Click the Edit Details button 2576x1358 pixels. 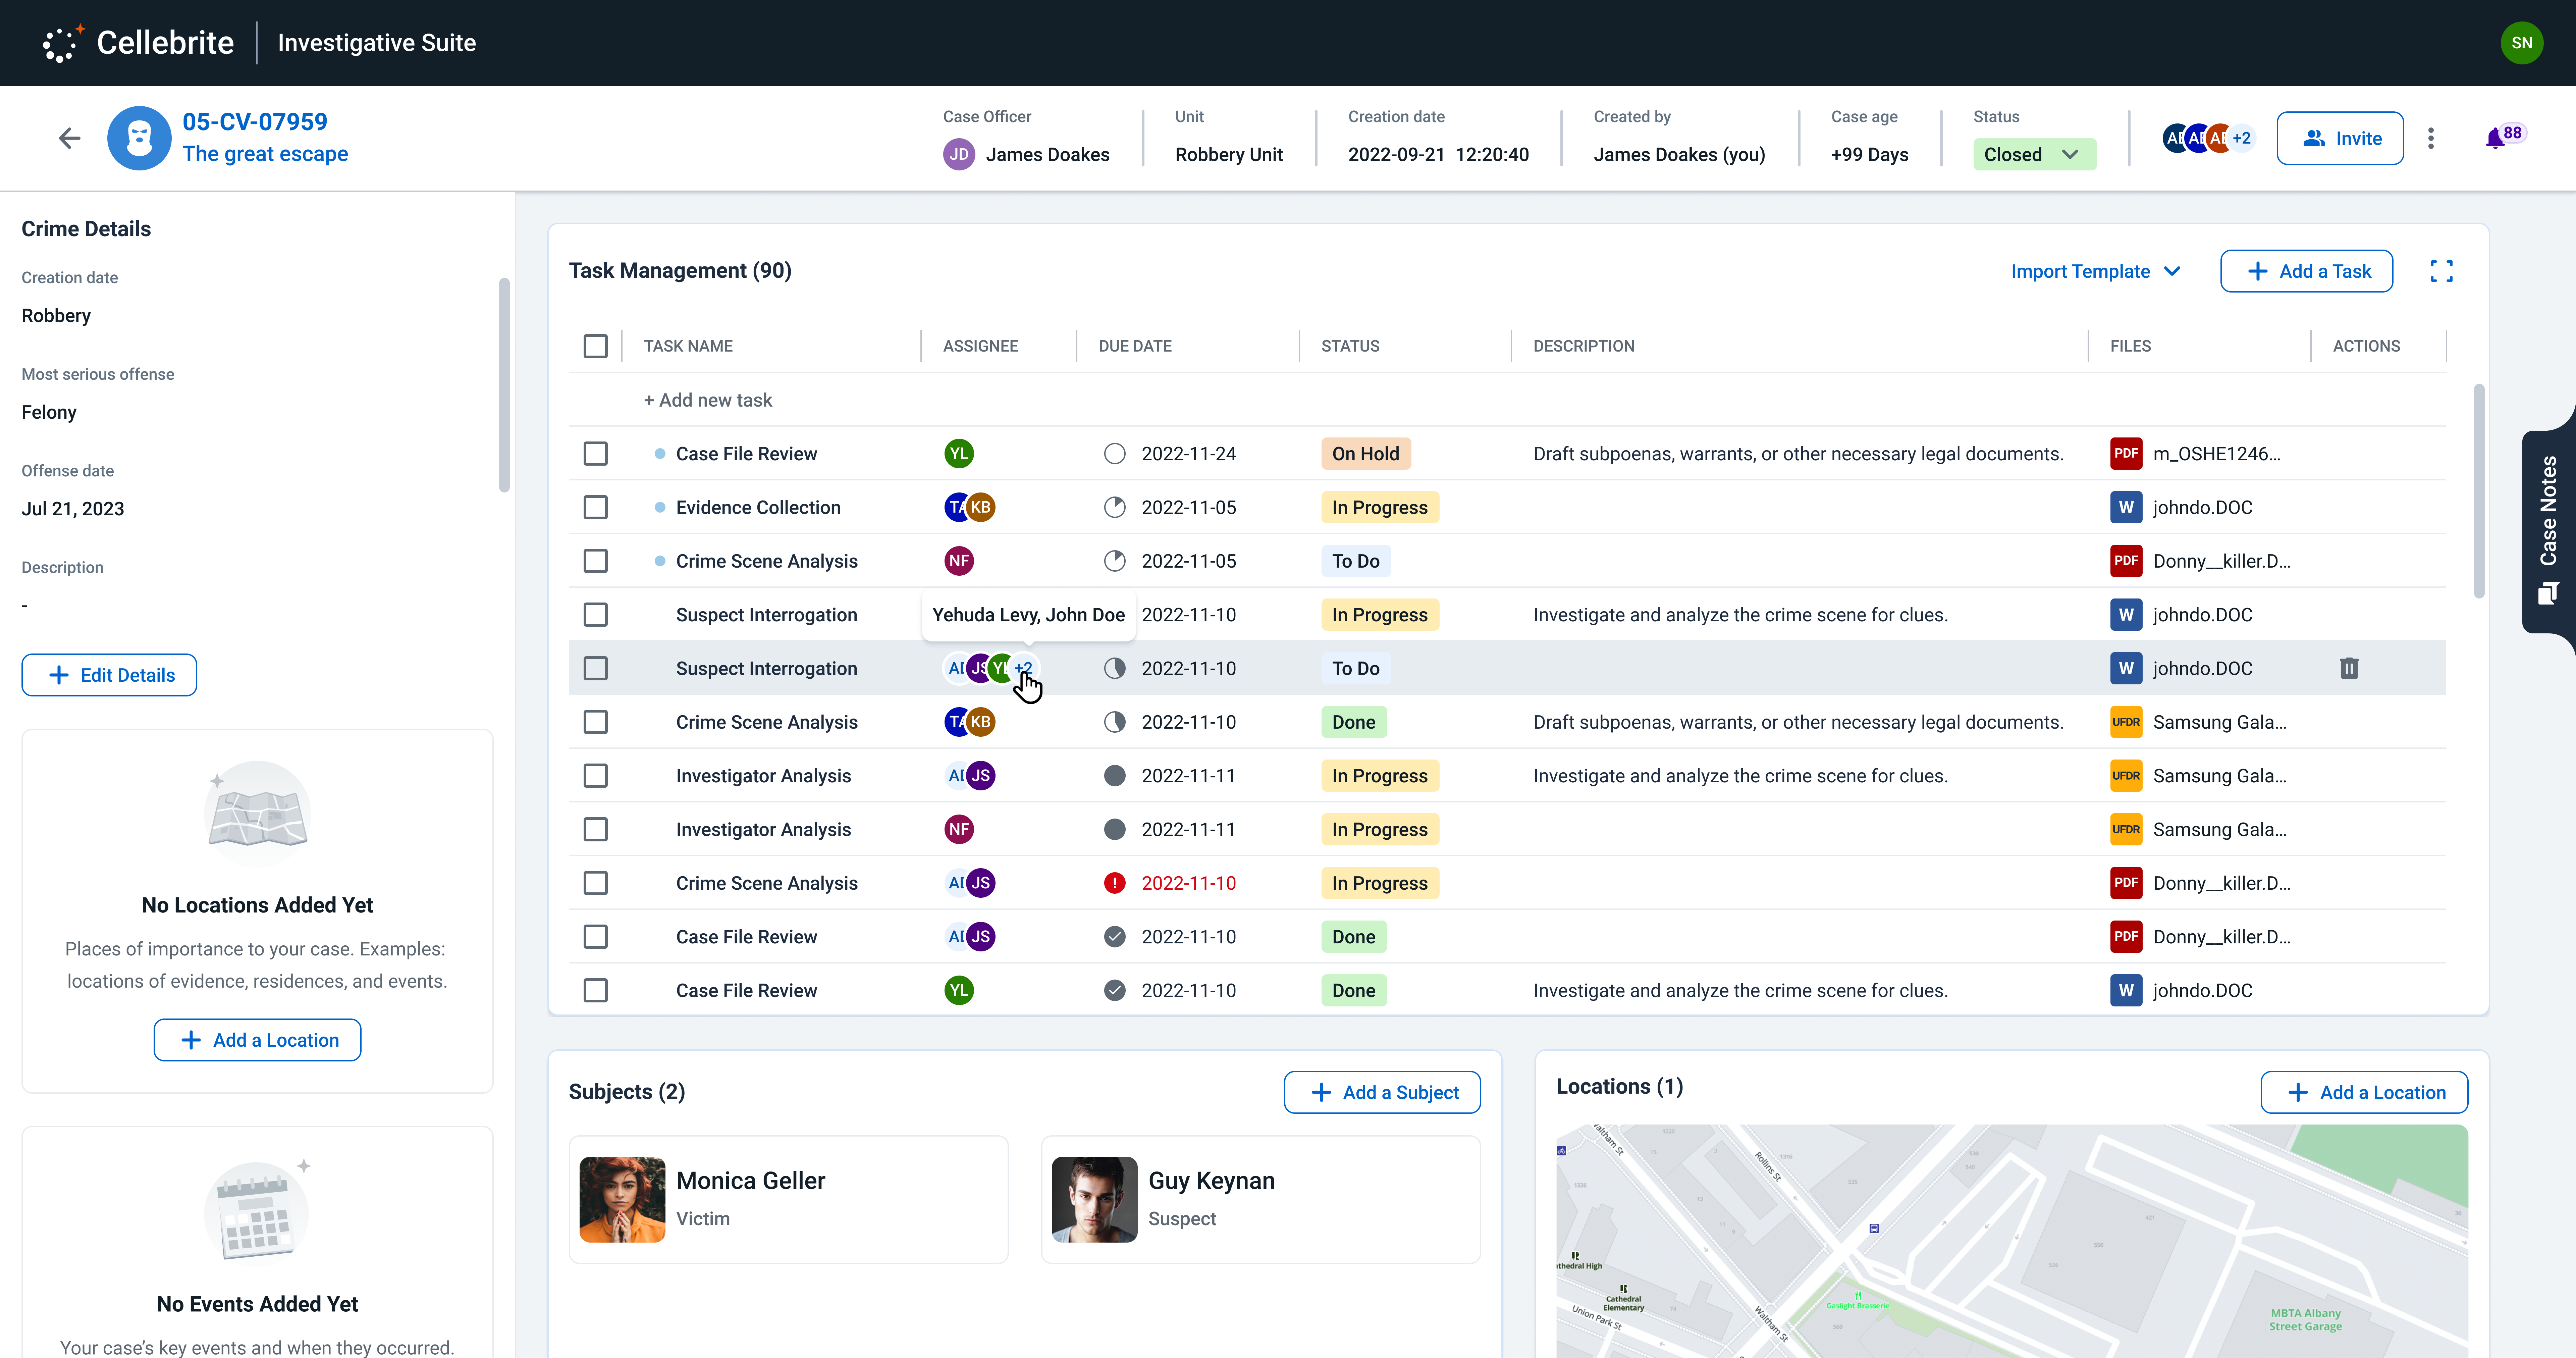tap(109, 675)
